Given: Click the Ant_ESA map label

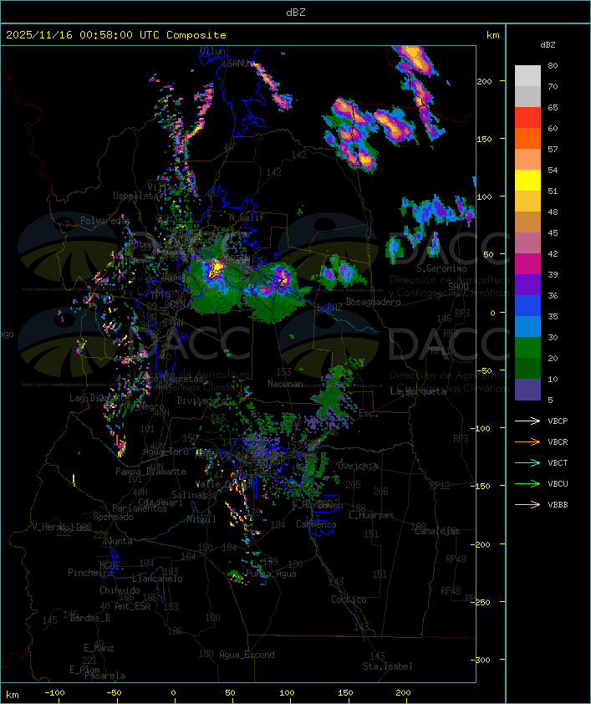Looking at the screenshot, I should (x=132, y=606).
